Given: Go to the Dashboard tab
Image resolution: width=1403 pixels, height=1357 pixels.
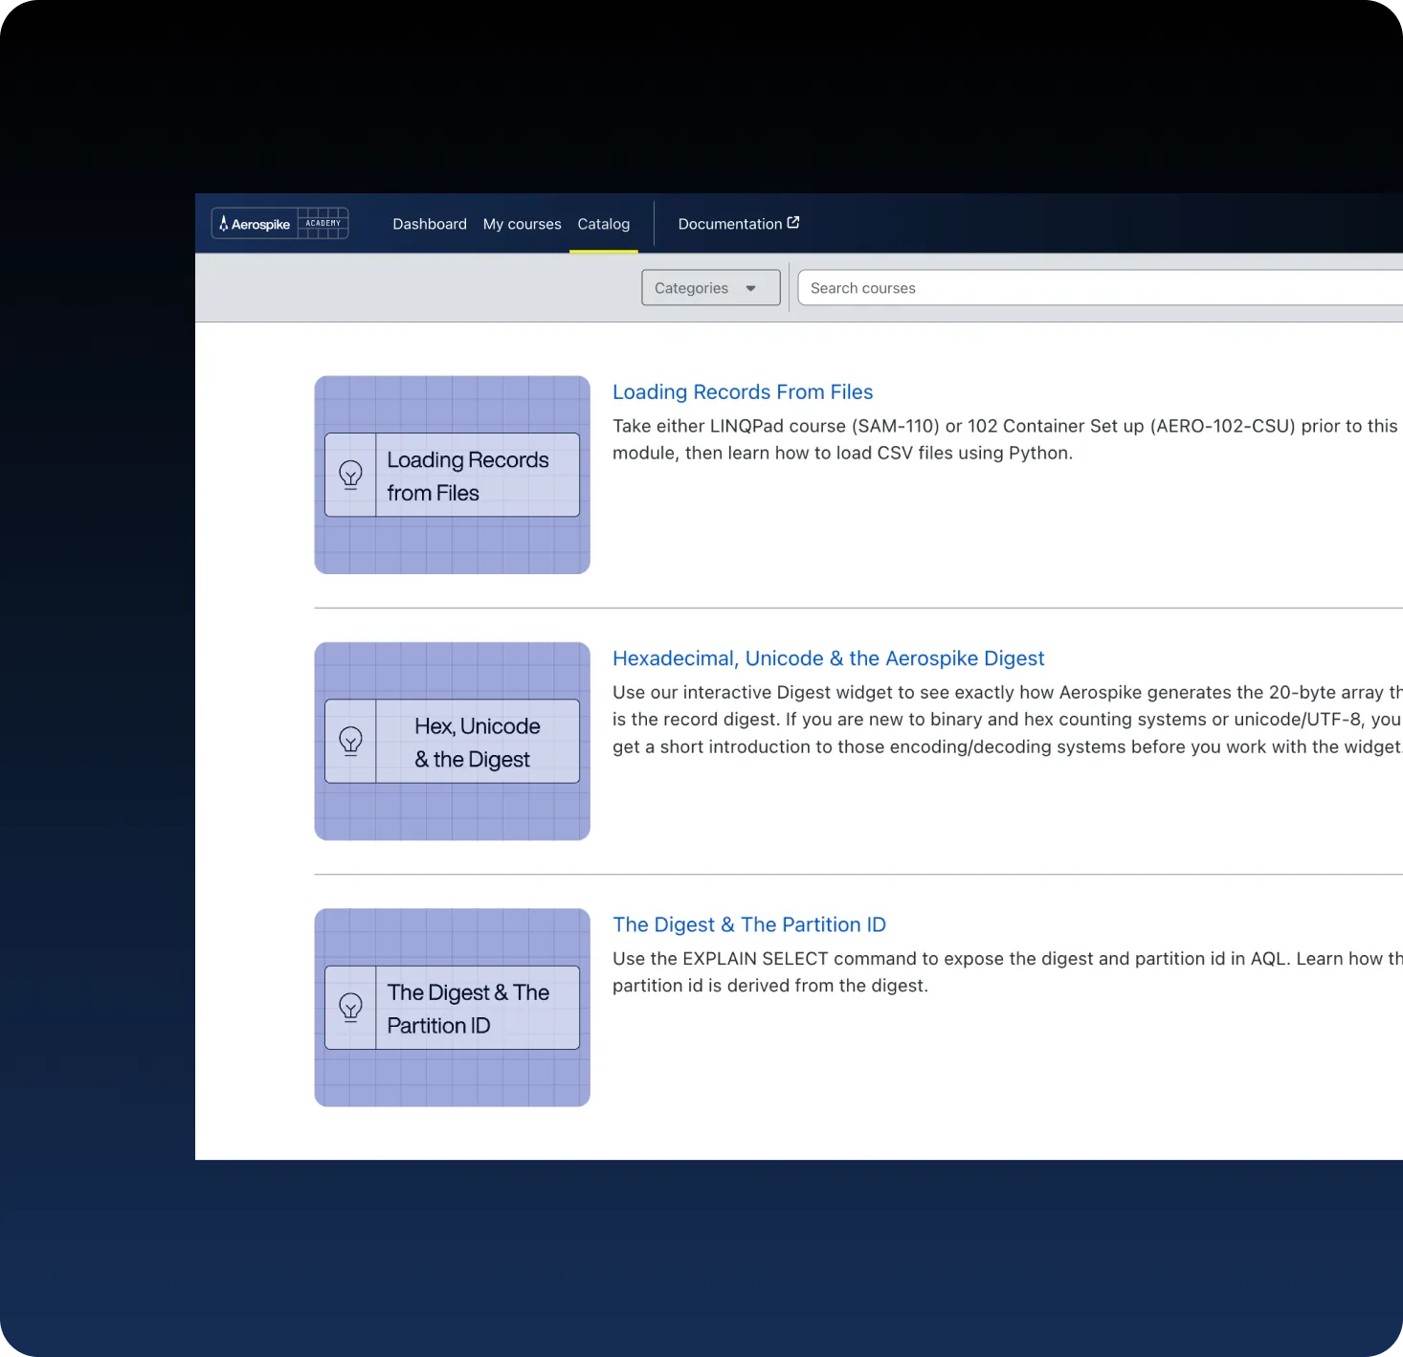Looking at the screenshot, I should tap(430, 224).
